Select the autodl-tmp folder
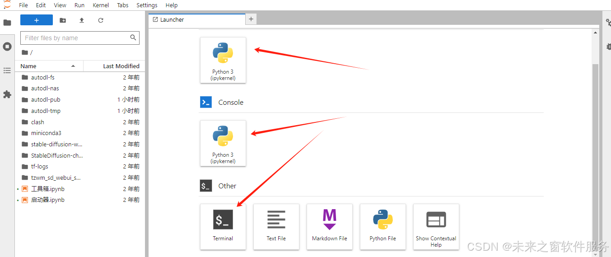 [80, 111]
